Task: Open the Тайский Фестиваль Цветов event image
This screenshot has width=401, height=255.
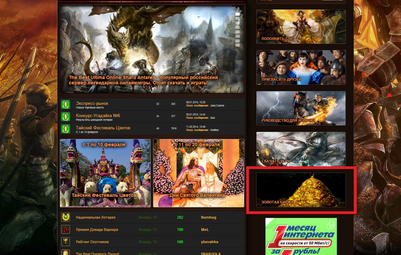Action: [x=105, y=173]
